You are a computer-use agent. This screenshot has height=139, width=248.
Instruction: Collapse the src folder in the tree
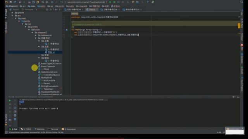12,15
